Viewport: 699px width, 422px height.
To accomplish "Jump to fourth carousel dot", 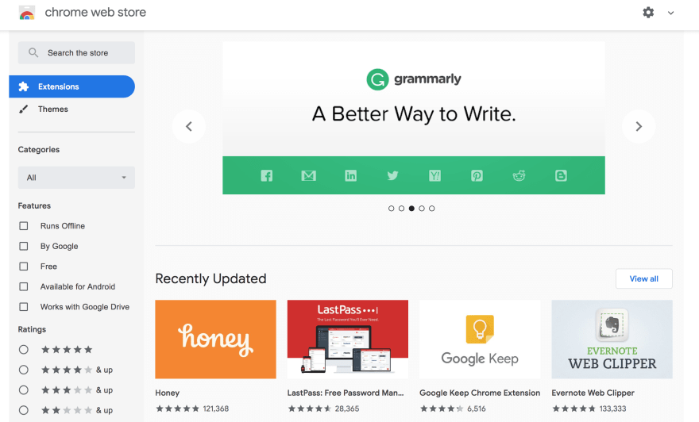I will [x=422, y=209].
